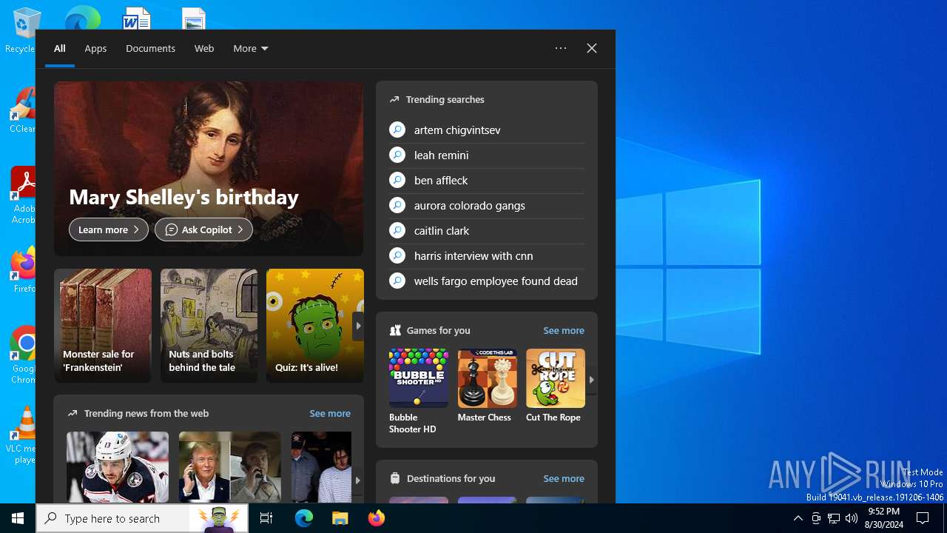
Task: Click search icon beside harris interview with cnn
Action: tap(397, 255)
